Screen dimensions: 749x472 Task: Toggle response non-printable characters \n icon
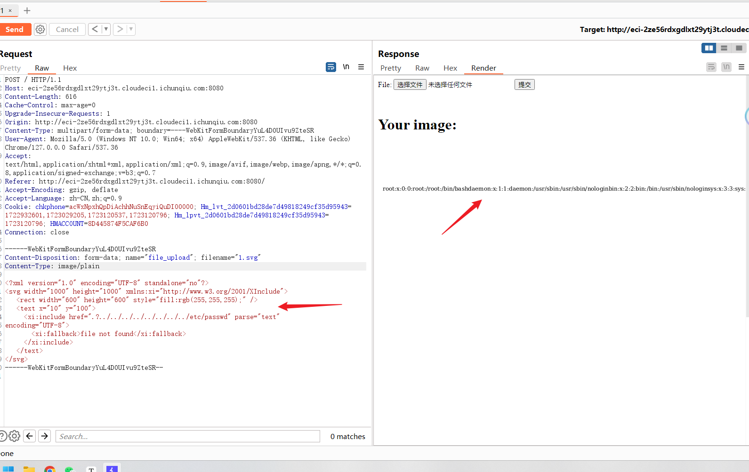pyautogui.click(x=726, y=67)
